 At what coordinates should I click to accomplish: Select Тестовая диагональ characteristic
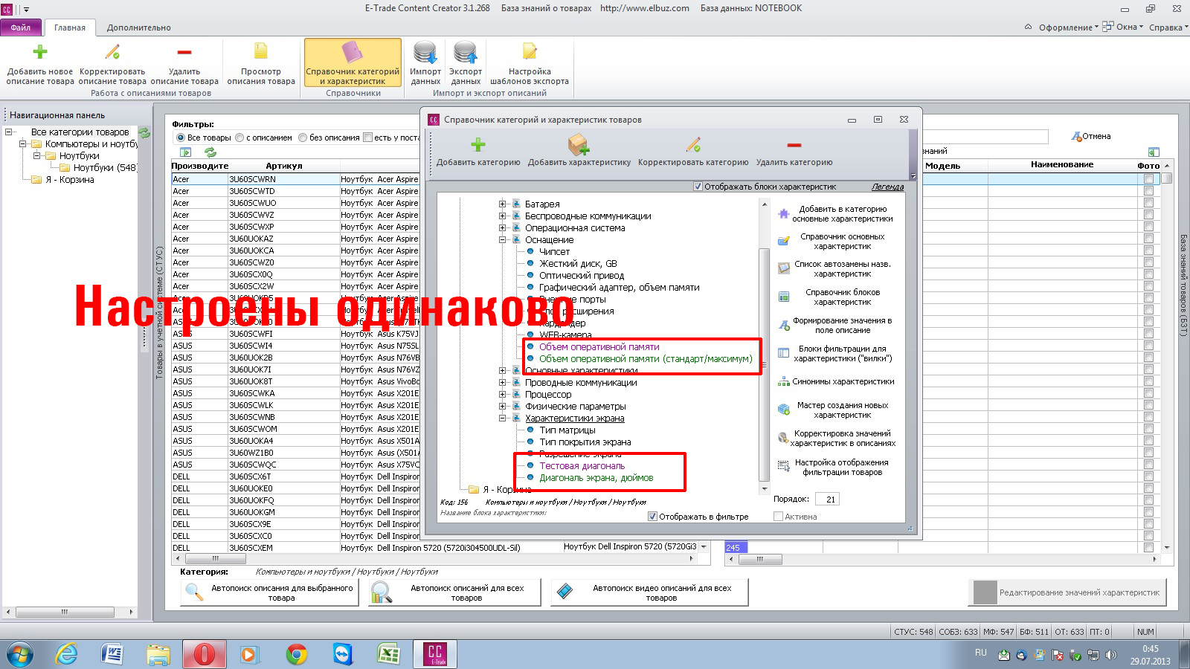(x=582, y=466)
